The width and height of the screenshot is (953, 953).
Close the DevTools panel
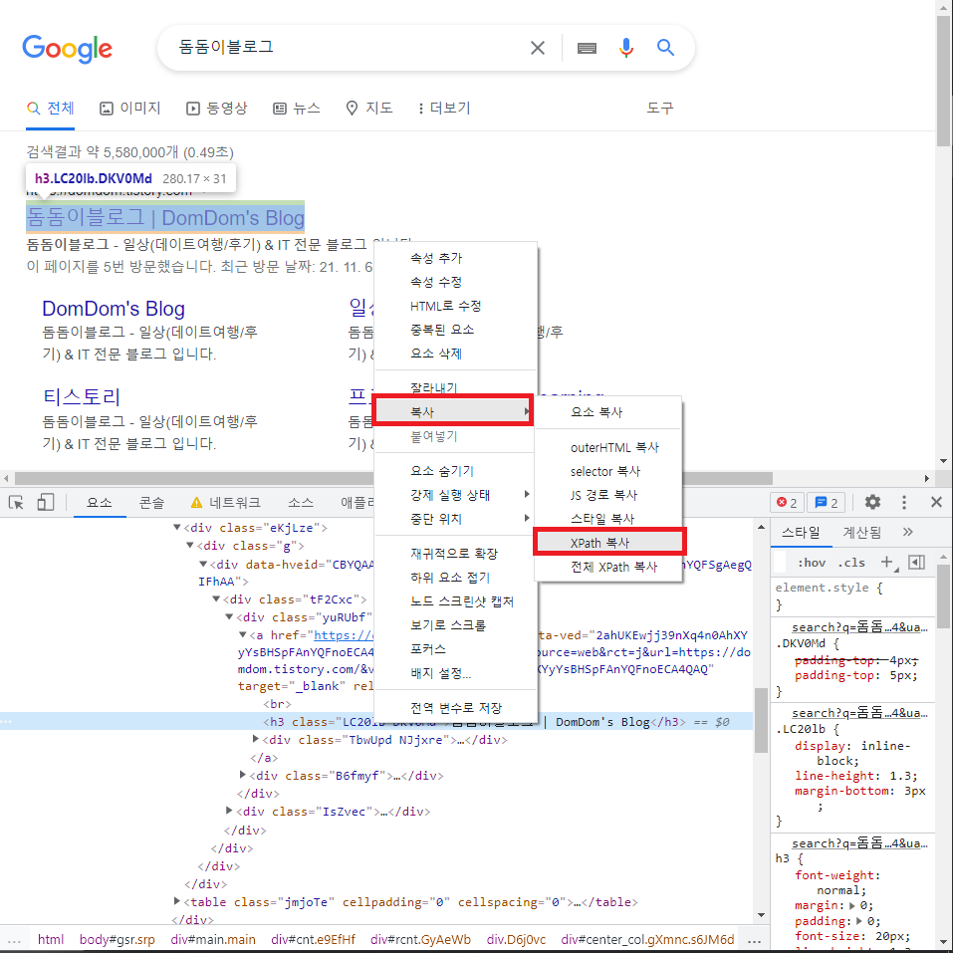[x=936, y=502]
